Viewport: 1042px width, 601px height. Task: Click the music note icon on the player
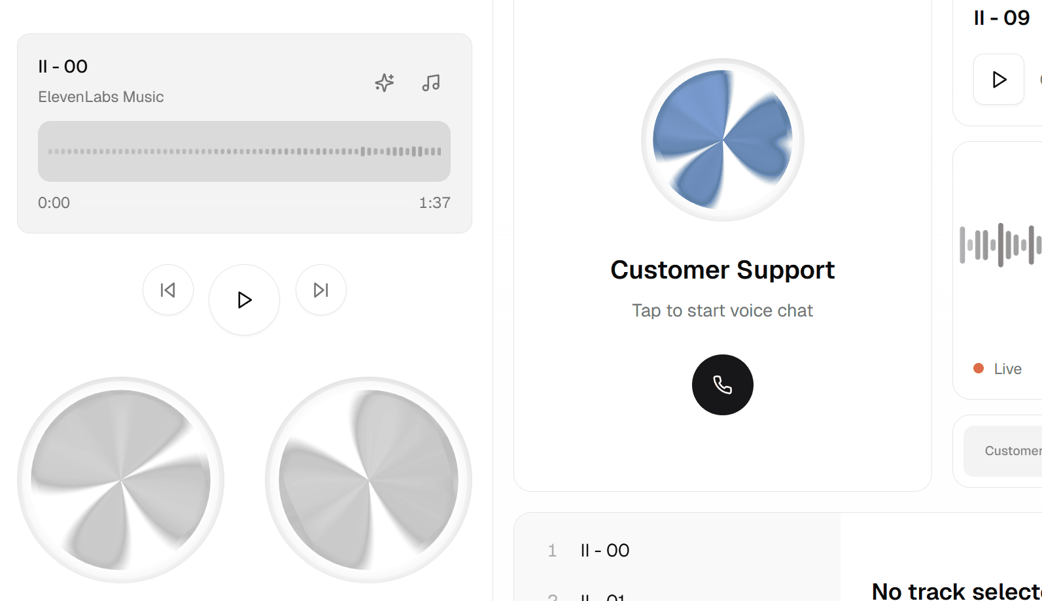(x=431, y=83)
